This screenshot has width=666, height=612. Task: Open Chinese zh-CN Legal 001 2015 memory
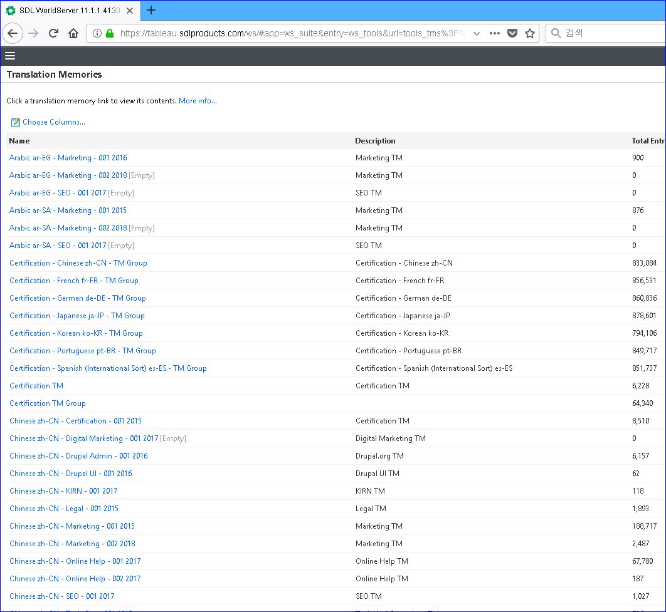pyautogui.click(x=64, y=509)
